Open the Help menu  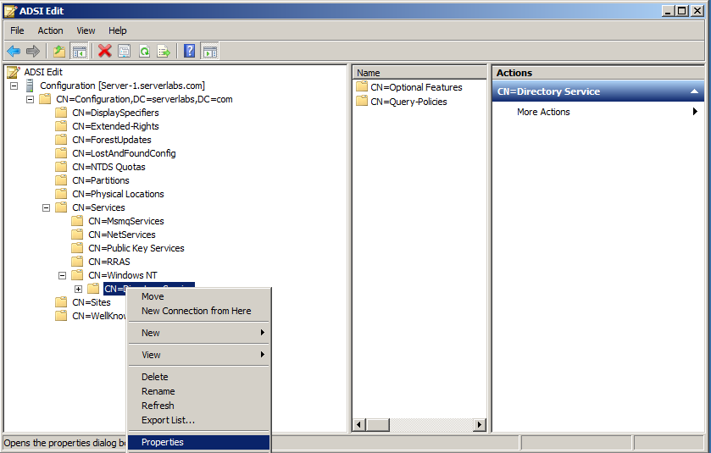point(118,30)
